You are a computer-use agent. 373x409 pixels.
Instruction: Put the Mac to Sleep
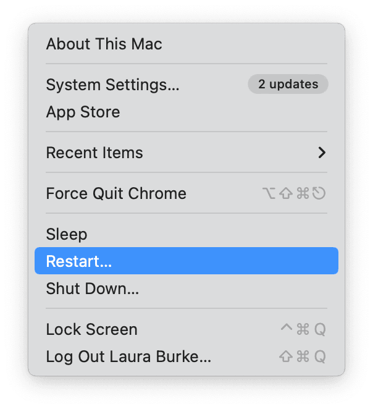(x=67, y=234)
